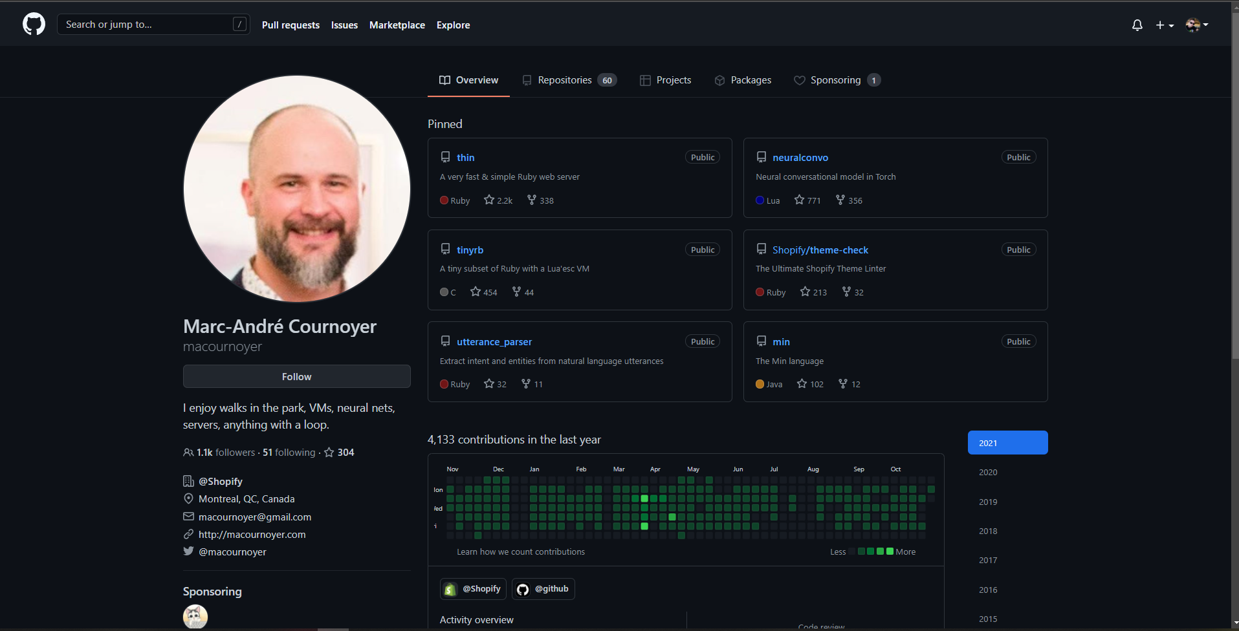Open the utterance_parser repository link
Viewport: 1239px width, 631px height.
[x=494, y=342]
